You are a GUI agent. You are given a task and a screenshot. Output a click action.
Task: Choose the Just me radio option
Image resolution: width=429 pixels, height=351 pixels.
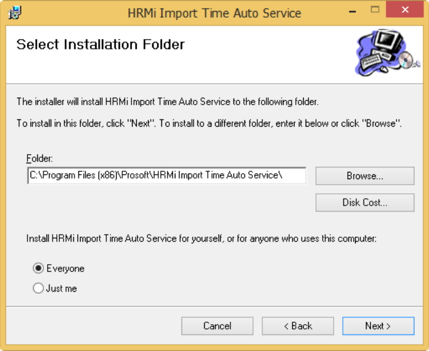point(38,288)
